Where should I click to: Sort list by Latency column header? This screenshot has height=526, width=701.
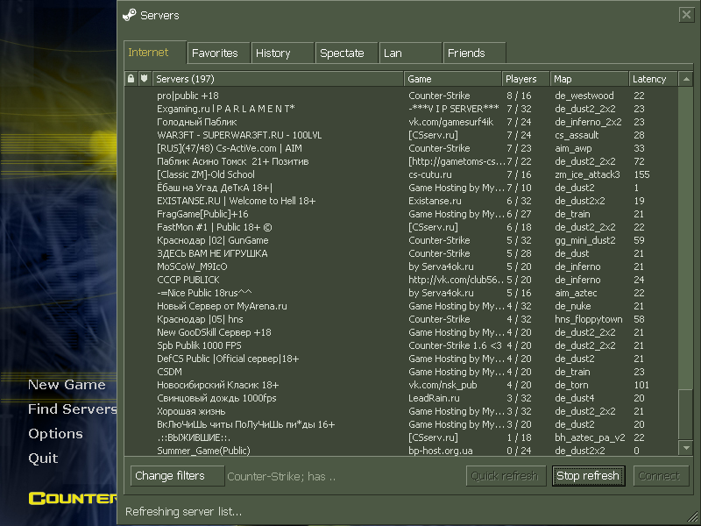tap(653, 79)
